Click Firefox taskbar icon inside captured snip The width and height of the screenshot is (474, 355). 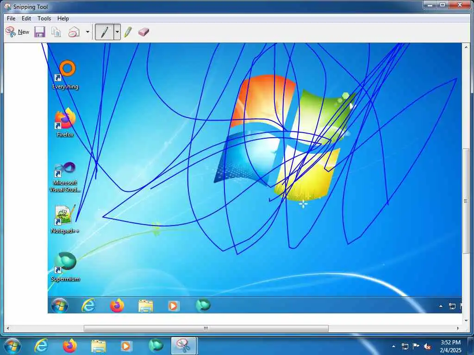pos(117,305)
